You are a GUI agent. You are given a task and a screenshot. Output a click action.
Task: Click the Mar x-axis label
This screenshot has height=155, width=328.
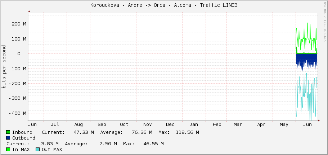(x=238, y=125)
